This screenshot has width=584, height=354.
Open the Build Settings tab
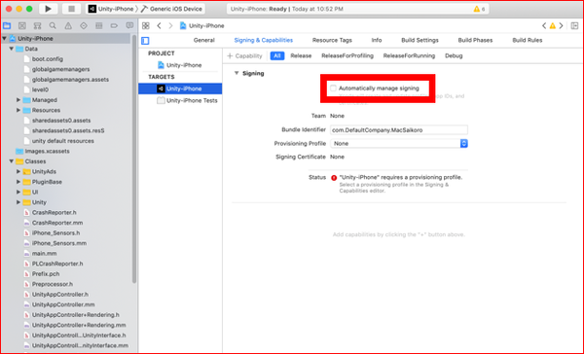[420, 40]
